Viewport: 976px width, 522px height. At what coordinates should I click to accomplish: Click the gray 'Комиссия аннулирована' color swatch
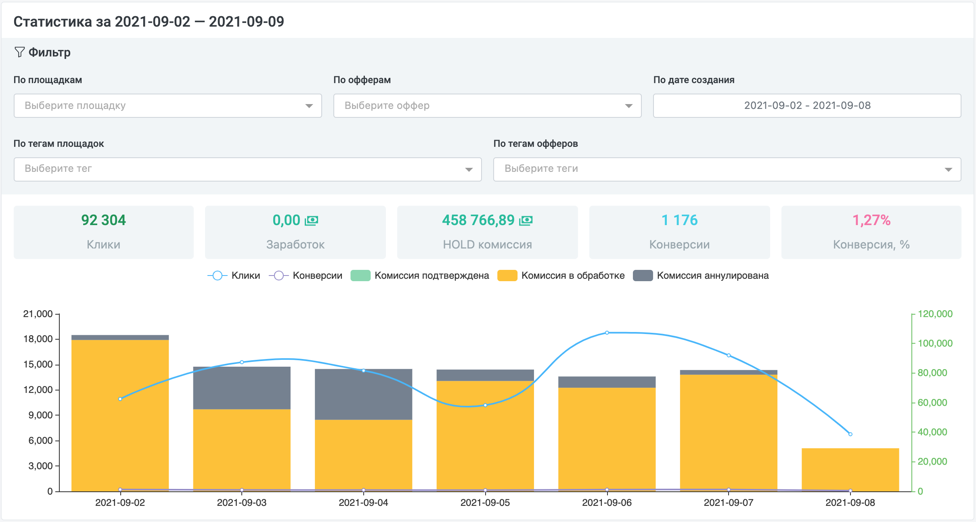tap(643, 276)
